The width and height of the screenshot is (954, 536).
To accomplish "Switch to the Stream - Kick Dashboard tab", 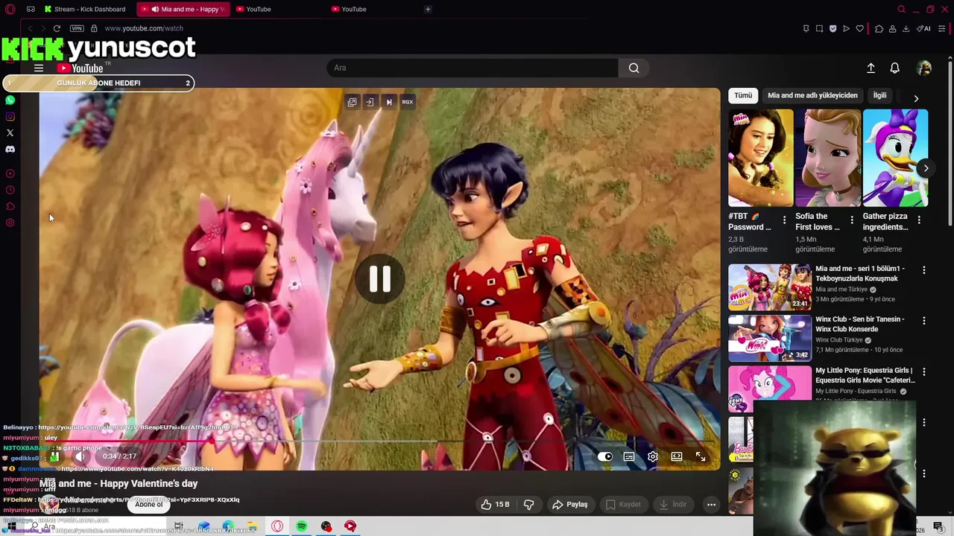I will (86, 9).
